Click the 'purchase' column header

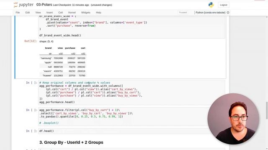(70, 48)
